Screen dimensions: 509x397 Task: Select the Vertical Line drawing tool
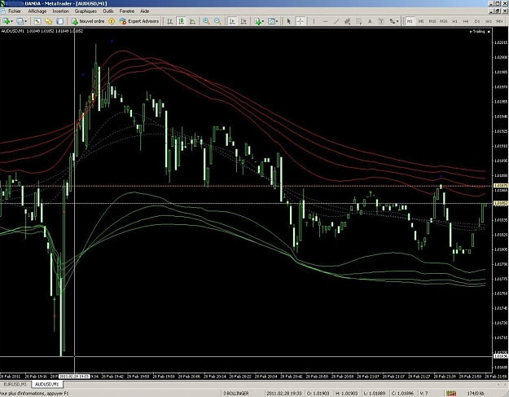[x=314, y=21]
